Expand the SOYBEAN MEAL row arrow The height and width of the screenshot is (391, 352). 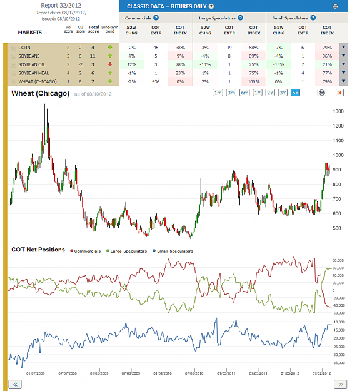pyautogui.click(x=343, y=73)
